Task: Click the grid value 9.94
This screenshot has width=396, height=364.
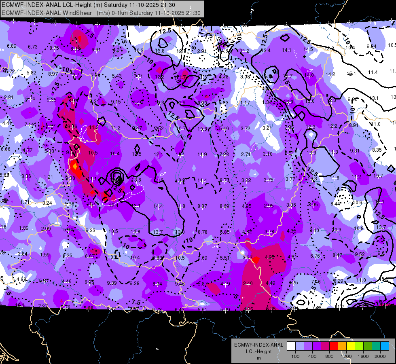Action: [x=371, y=47]
